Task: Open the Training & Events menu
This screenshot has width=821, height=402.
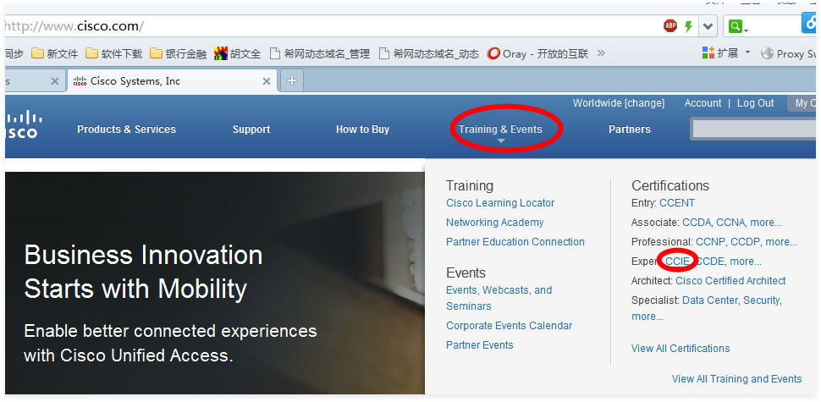Action: tap(500, 129)
